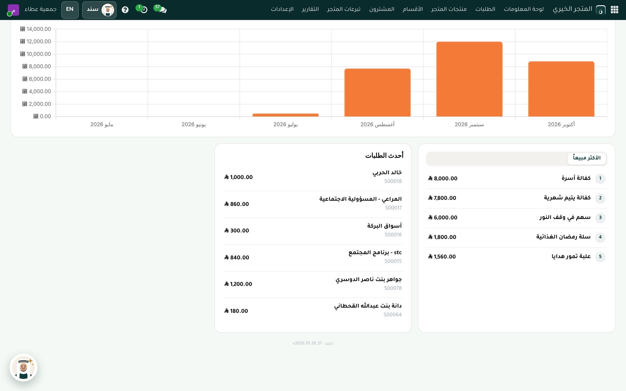626x391 pixels.
Task: Open order of خالد الحربي
Action: click(x=313, y=177)
